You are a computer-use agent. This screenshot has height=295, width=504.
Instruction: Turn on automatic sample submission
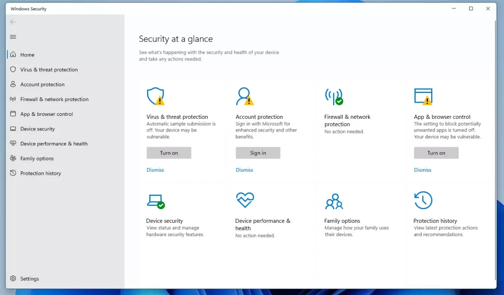coord(169,153)
